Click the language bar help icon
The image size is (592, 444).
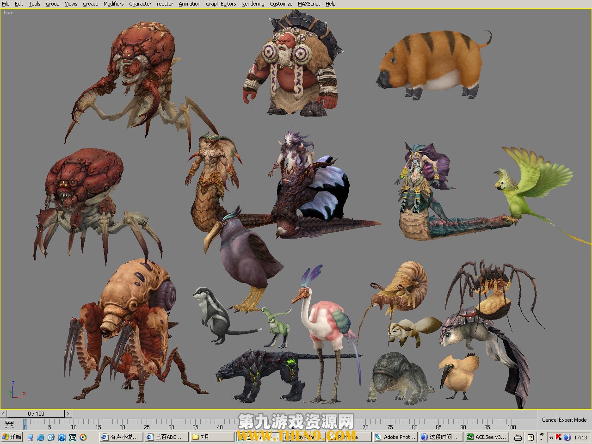[x=530, y=437]
